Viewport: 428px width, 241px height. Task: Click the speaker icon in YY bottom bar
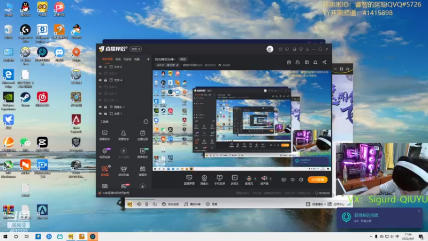click(139, 204)
